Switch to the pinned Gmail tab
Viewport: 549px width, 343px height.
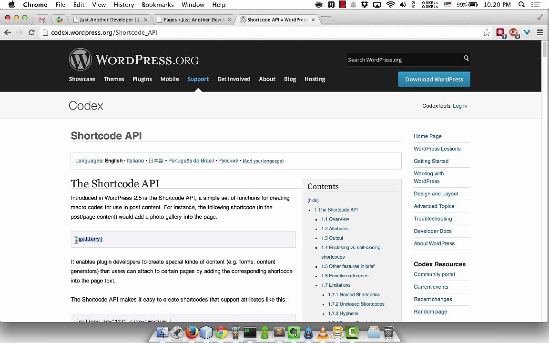pos(42,20)
